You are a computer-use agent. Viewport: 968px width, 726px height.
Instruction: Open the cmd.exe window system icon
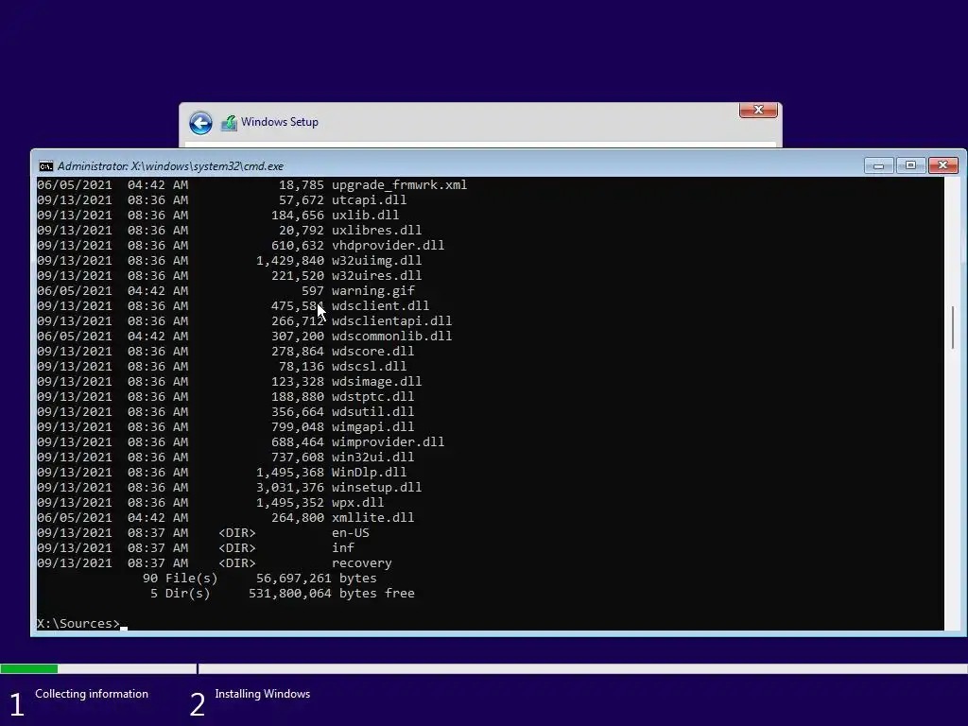(45, 166)
